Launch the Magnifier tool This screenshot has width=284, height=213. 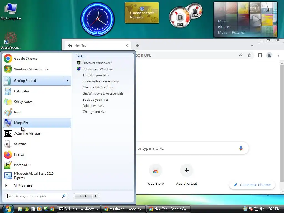37,123
